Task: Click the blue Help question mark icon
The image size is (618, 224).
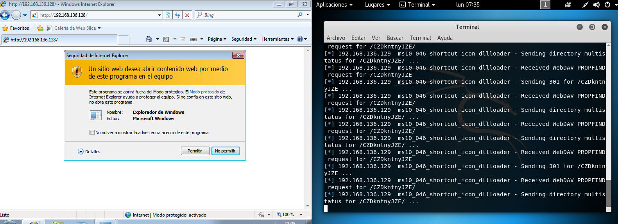Action: (300, 39)
